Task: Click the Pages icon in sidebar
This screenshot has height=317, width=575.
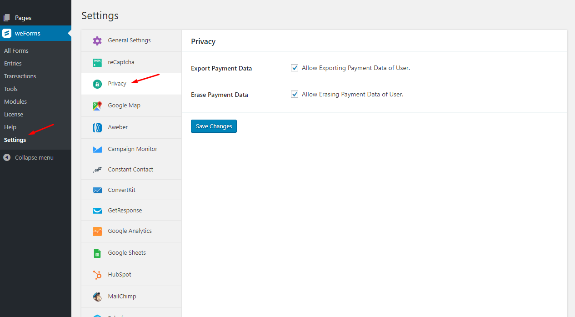Action: 7,18
